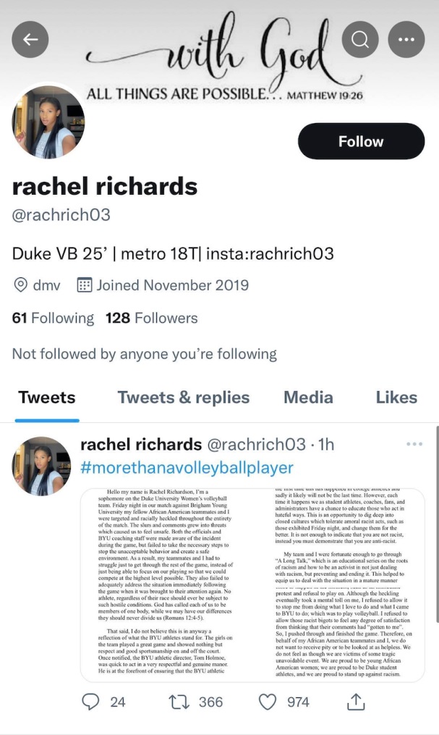Viewport: 439px width, 735px height.
Task: Follow rachel richards
Action: (x=362, y=141)
